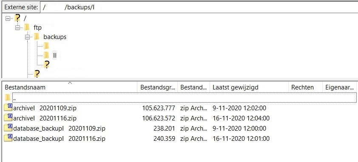This screenshot has height=162, width=358.
Task: Click zip icon of database_backup 20201109.zip
Action: pyautogui.click(x=8, y=128)
